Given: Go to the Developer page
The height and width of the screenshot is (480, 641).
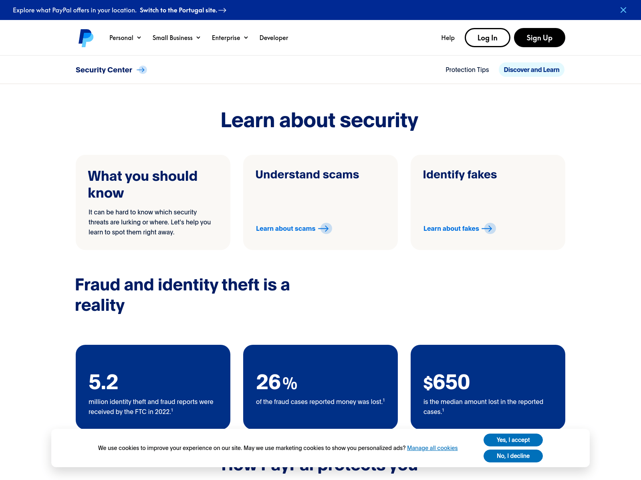Looking at the screenshot, I should (274, 38).
